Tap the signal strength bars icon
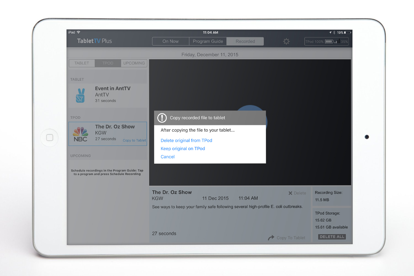This screenshot has height=276, width=414. point(337,41)
